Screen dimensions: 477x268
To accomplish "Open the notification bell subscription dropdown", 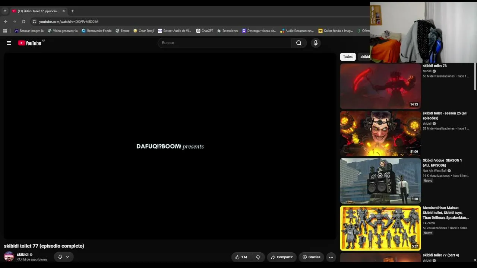I will pos(63,257).
